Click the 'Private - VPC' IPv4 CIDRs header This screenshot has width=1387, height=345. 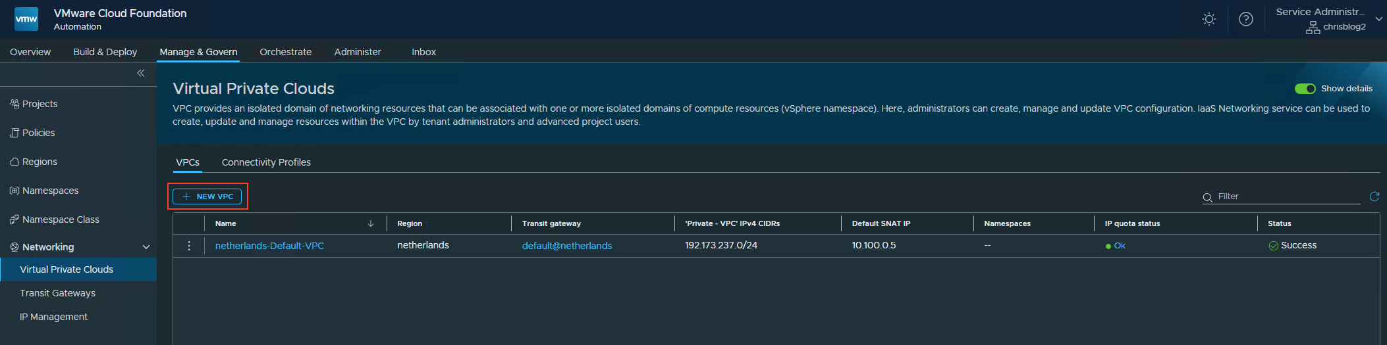coord(732,223)
